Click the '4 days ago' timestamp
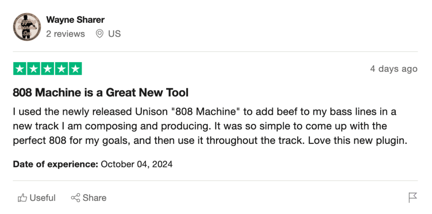The height and width of the screenshot is (214, 432). click(x=394, y=69)
